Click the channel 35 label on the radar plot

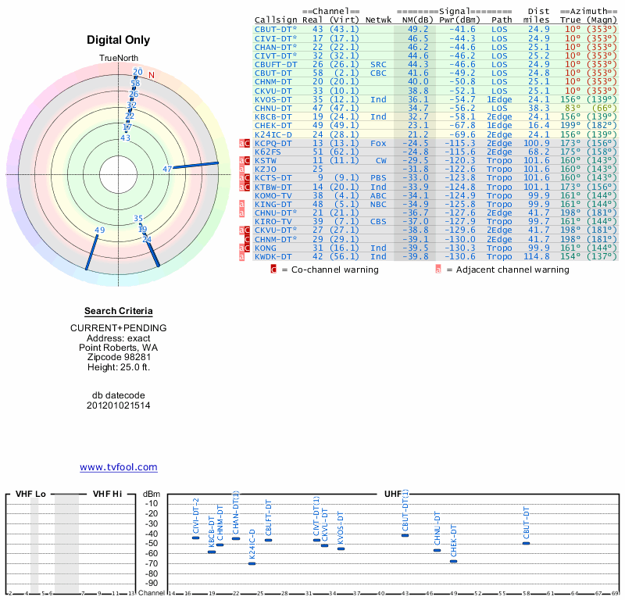pyautogui.click(x=138, y=219)
